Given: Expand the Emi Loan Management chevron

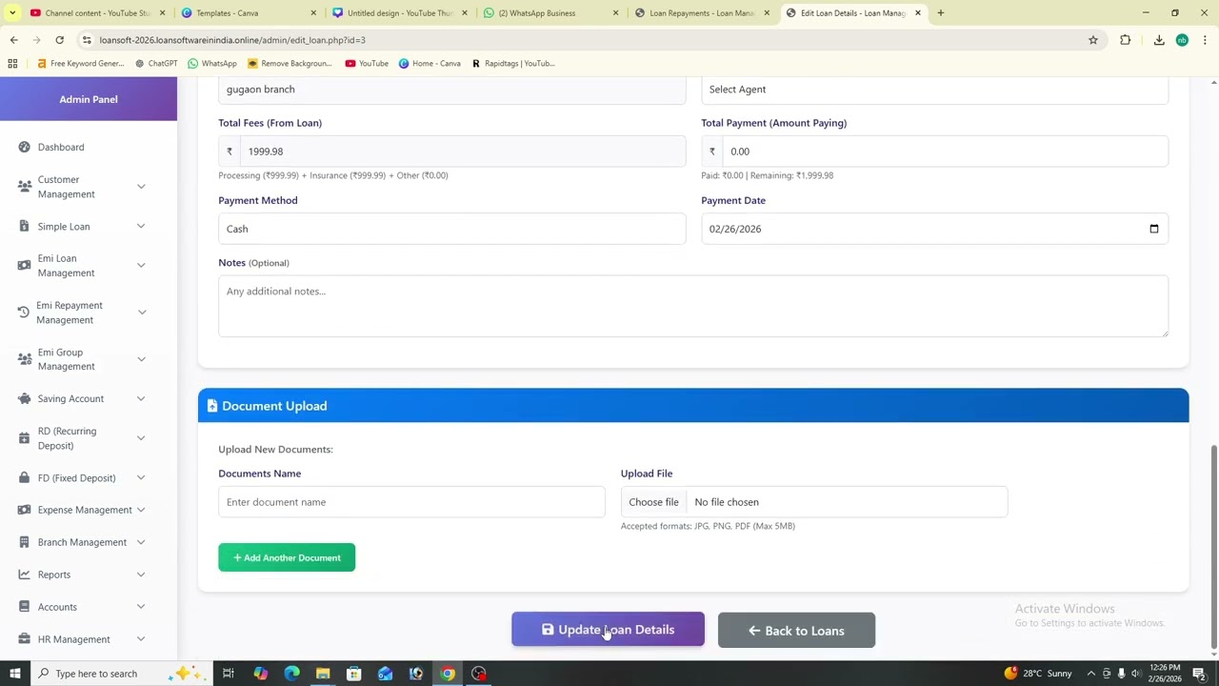Looking at the screenshot, I should pyautogui.click(x=141, y=266).
